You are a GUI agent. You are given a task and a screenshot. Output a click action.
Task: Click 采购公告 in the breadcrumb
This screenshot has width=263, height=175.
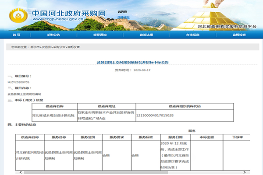point(59,47)
